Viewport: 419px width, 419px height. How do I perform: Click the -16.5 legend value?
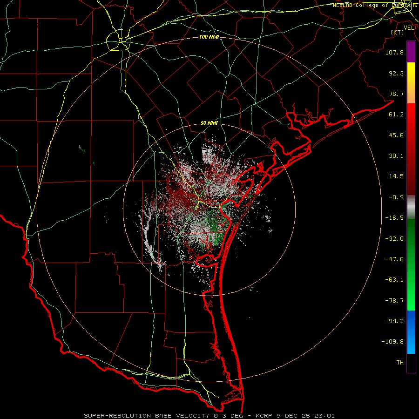point(394,218)
